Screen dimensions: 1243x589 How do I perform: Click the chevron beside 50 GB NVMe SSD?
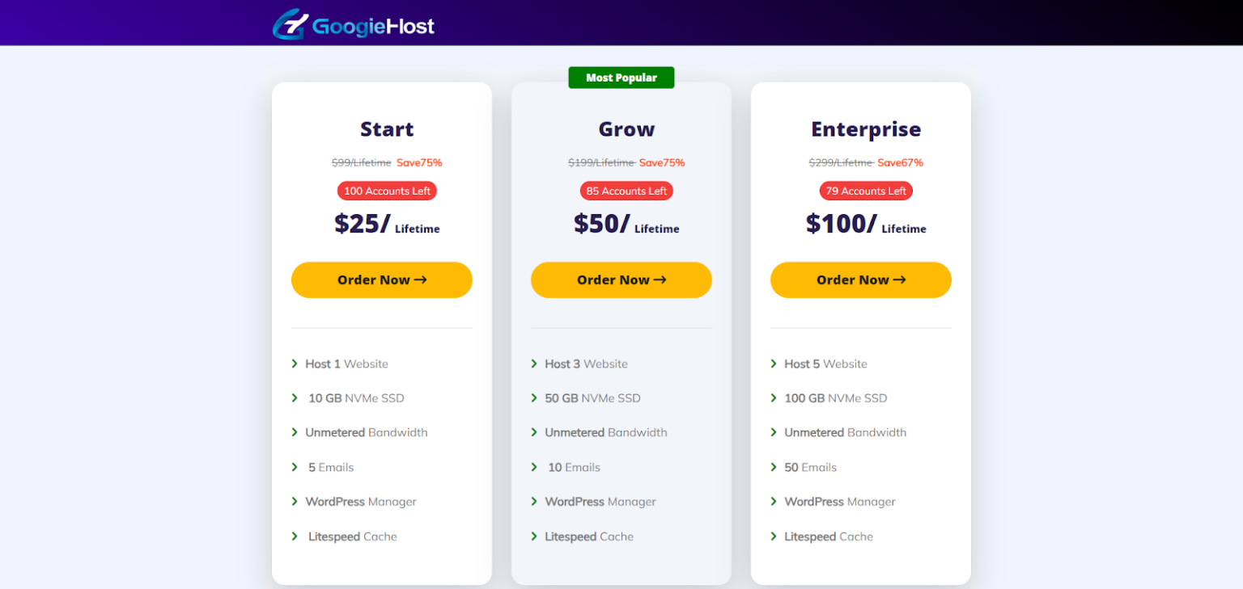(x=534, y=398)
